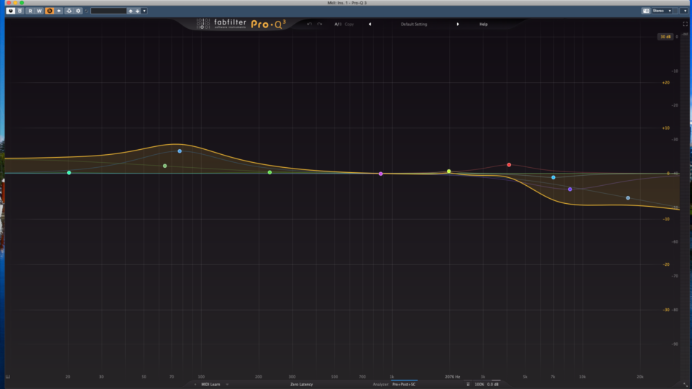This screenshot has height=389, width=692.
Task: Switch A/B compare state
Action: [x=337, y=24]
